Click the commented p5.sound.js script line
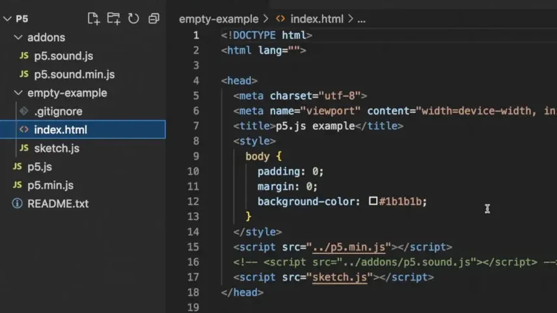 point(395,262)
